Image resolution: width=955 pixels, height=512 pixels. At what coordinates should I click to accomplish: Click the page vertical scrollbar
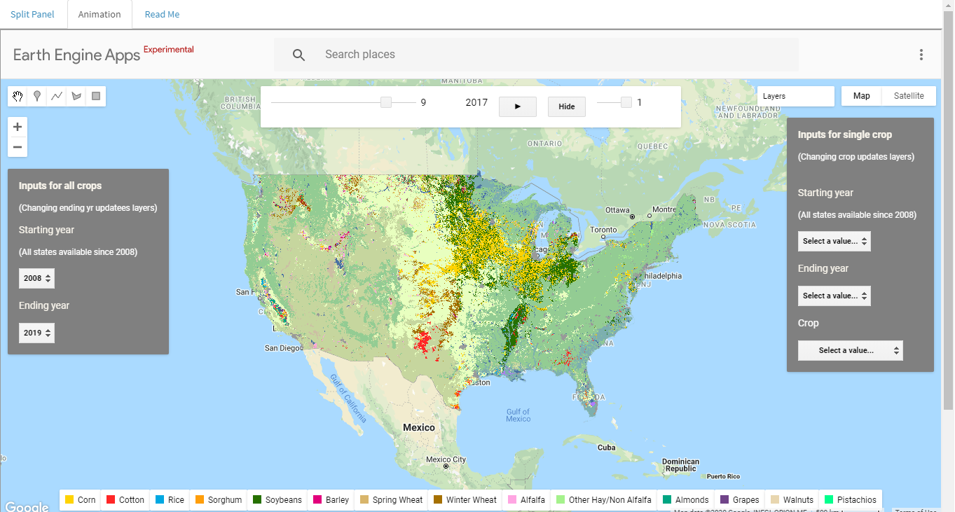click(x=949, y=210)
